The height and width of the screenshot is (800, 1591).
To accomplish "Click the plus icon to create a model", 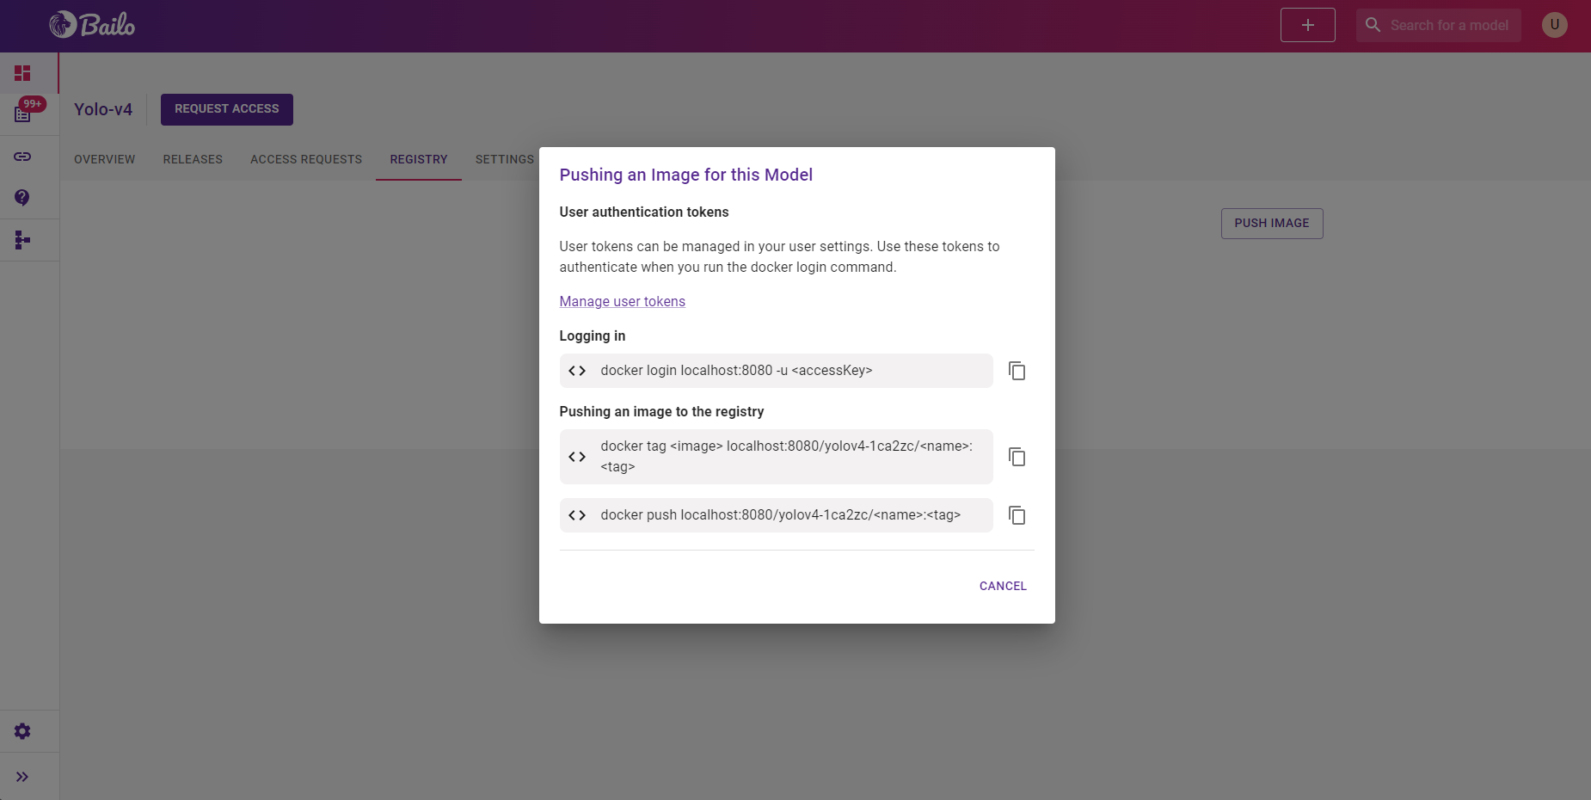I will (1306, 25).
